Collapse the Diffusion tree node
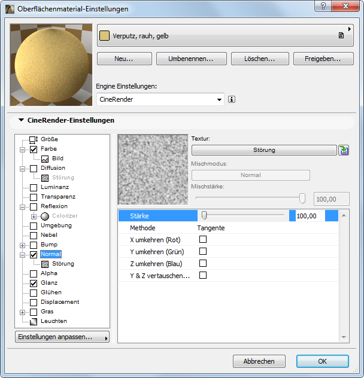 pos(22,169)
